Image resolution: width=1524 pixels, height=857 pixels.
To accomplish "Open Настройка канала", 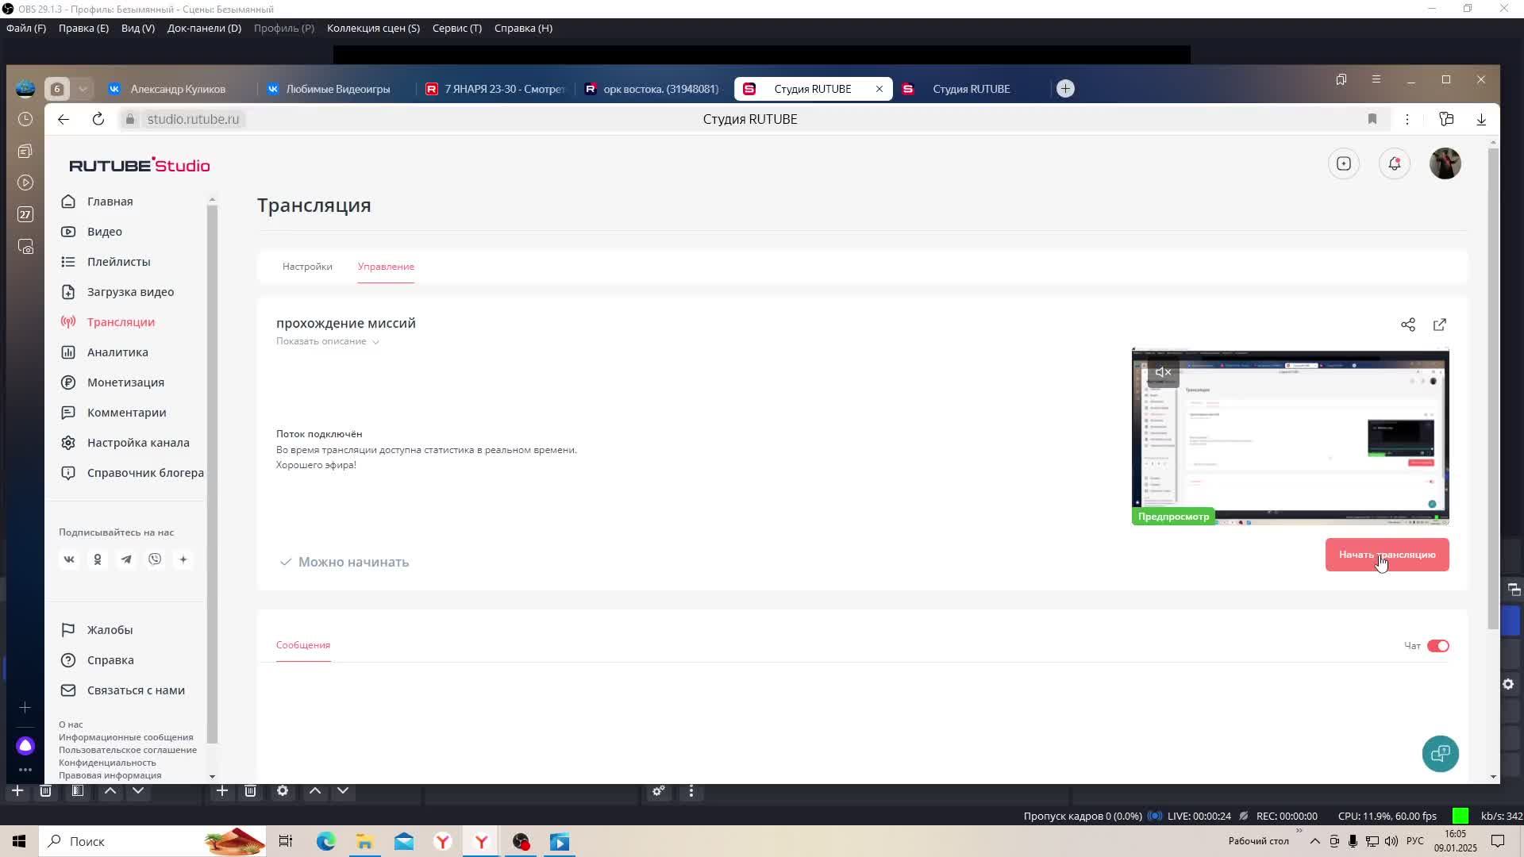I will [x=125, y=443].
